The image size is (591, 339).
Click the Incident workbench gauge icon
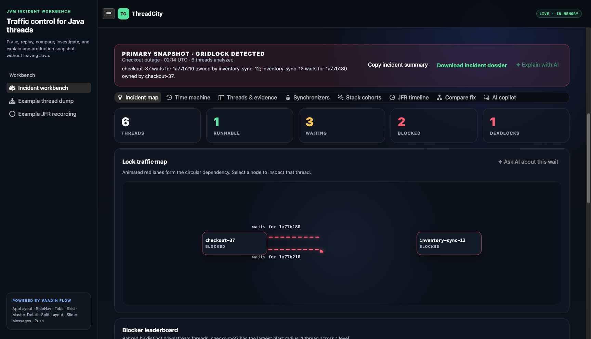[x=12, y=88]
